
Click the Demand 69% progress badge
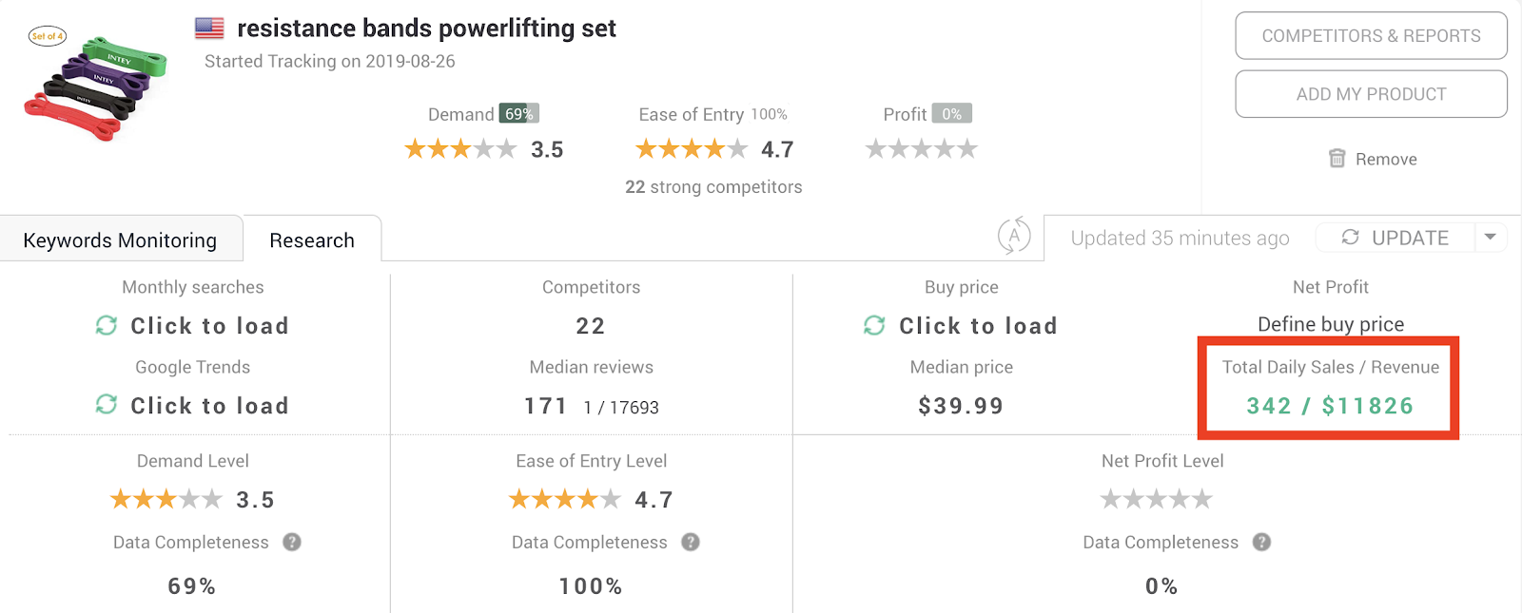(x=519, y=114)
